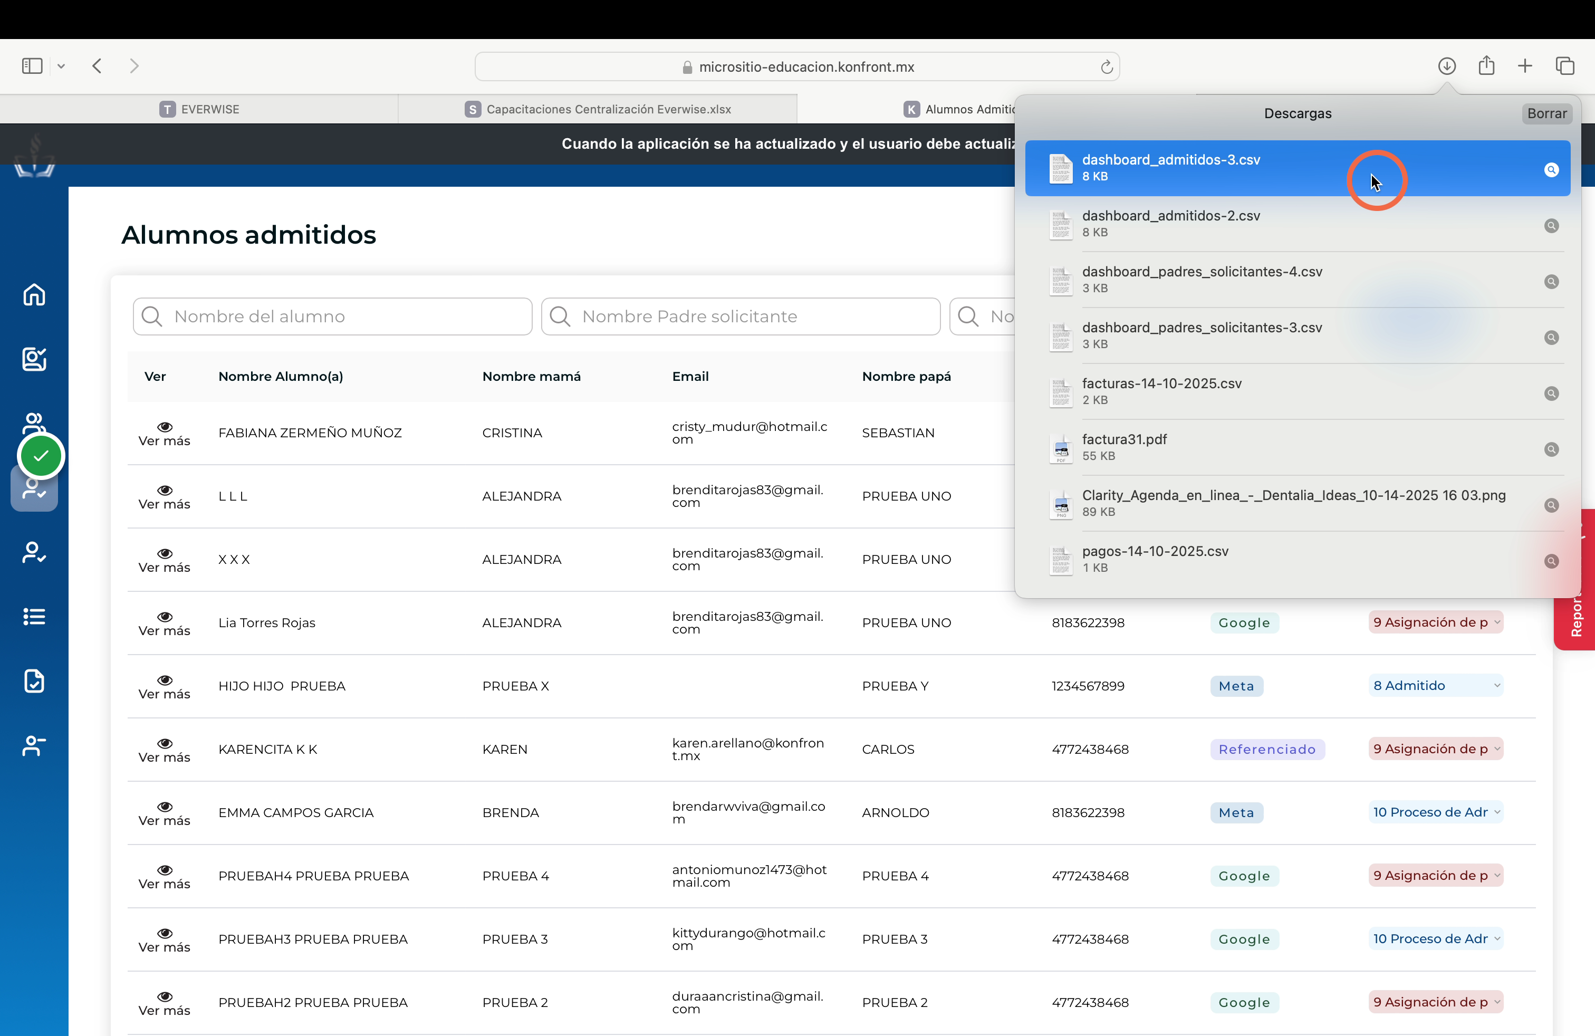Click the address bar microsito-educacion.konfront.mx
1595x1036 pixels.
[797, 67]
